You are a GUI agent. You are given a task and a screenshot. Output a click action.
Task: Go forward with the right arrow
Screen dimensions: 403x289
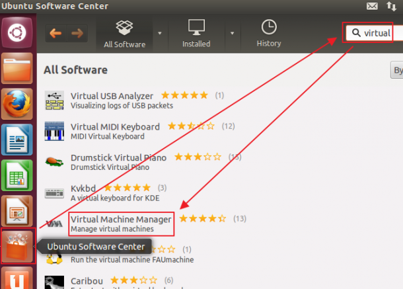77,33
